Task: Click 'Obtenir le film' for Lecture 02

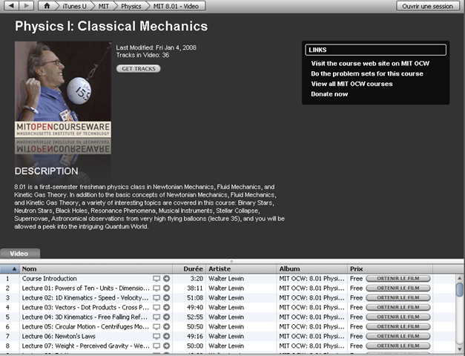Action: click(x=398, y=297)
